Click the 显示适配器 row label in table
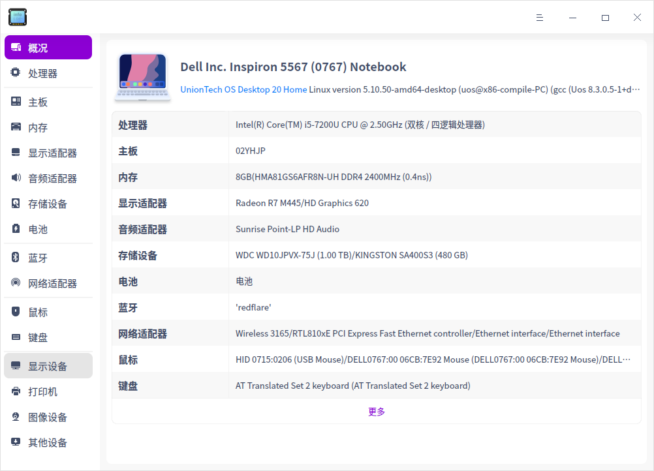Screen dimensions: 654x471 pyautogui.click(x=143, y=204)
